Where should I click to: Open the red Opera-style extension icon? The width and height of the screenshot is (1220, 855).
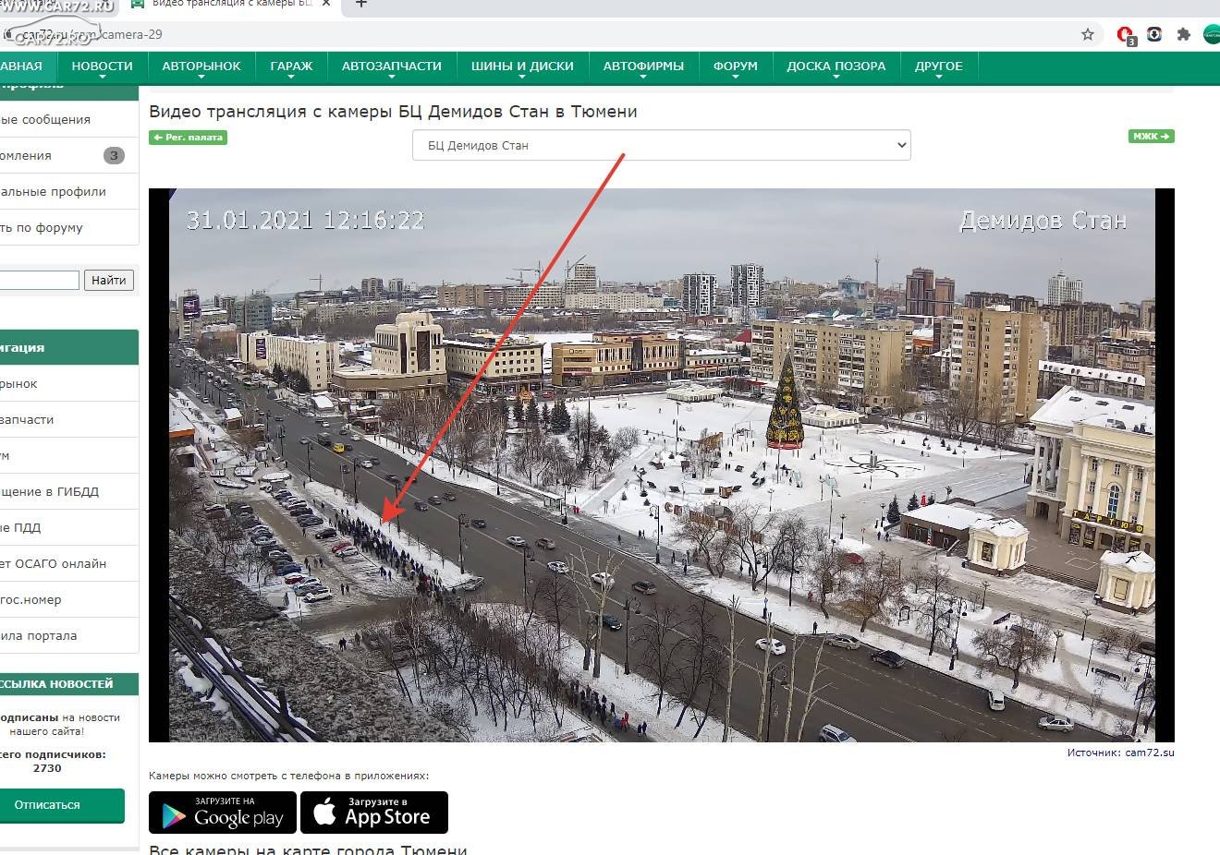[1125, 35]
